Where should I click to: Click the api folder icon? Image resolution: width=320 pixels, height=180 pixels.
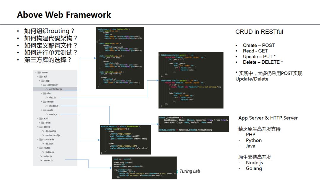41,77
